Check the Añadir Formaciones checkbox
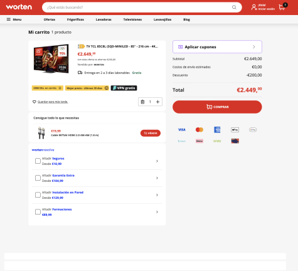Image resolution: width=298 pixels, height=271 pixels. coord(38,212)
